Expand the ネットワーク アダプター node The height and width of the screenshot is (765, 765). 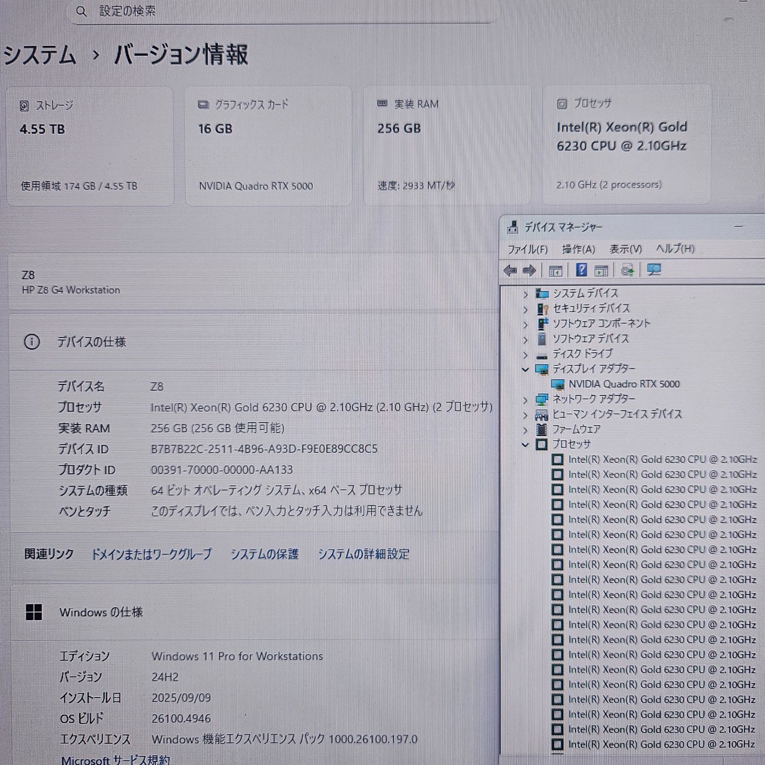coord(525,400)
